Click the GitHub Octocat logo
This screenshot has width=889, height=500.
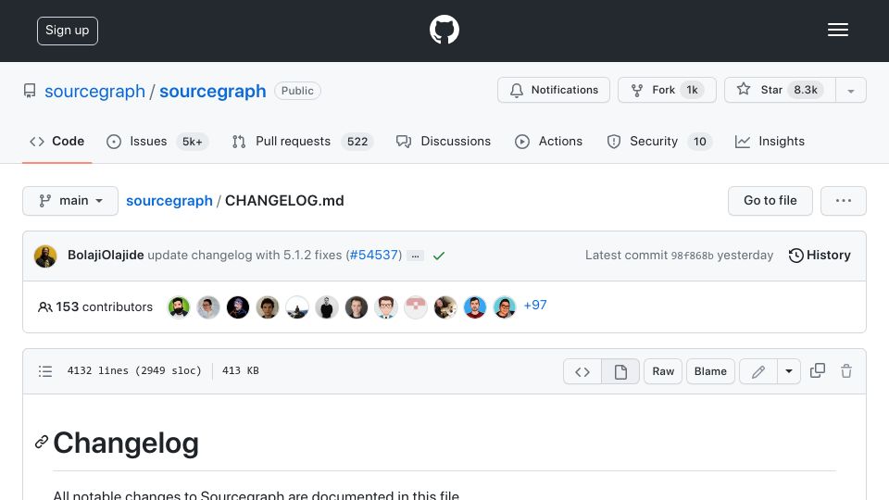444,30
